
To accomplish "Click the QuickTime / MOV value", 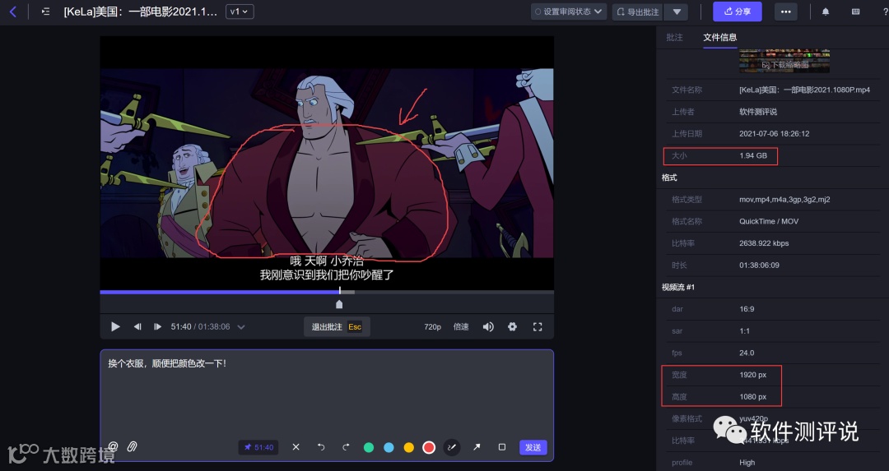I will pyautogui.click(x=769, y=221).
